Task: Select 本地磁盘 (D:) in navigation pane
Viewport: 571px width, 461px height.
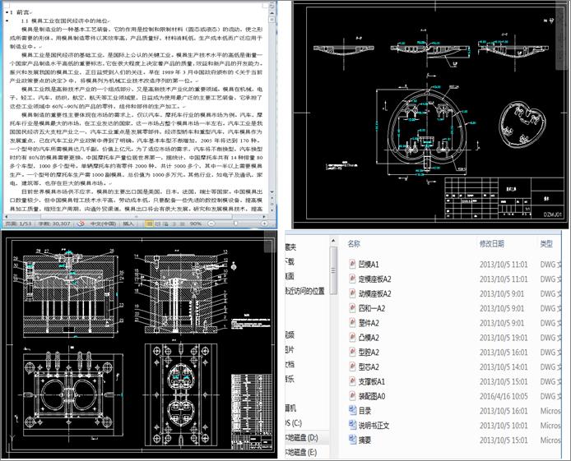Action: tap(302, 437)
